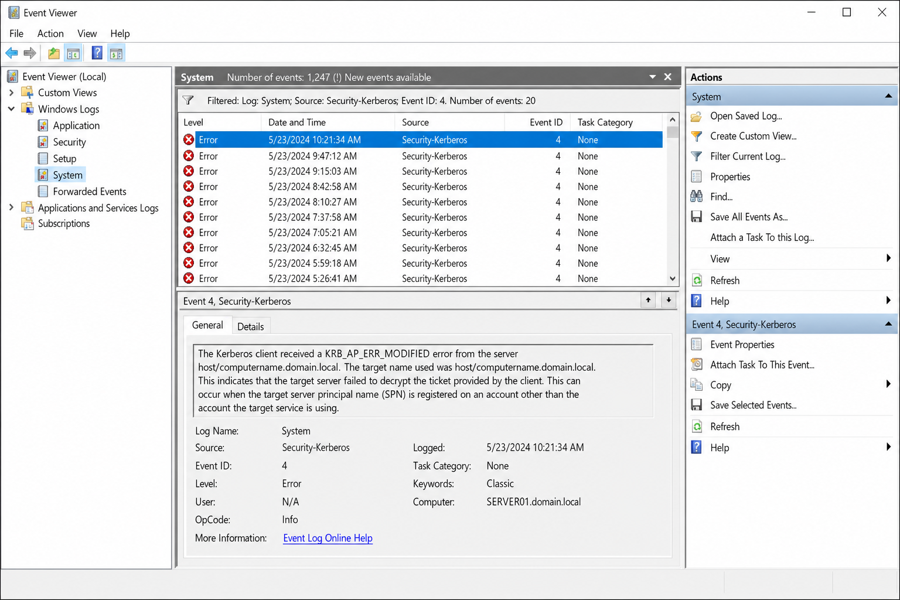
Task: Click Save Selected Events action
Action: click(753, 405)
